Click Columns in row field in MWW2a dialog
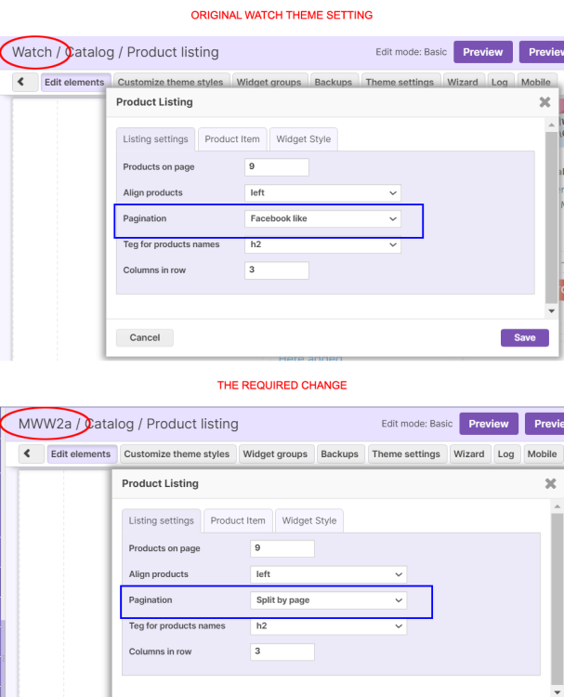 pos(282,651)
